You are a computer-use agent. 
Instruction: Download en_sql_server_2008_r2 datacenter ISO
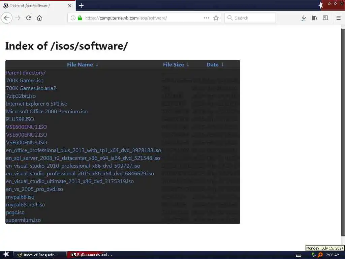[83, 158]
